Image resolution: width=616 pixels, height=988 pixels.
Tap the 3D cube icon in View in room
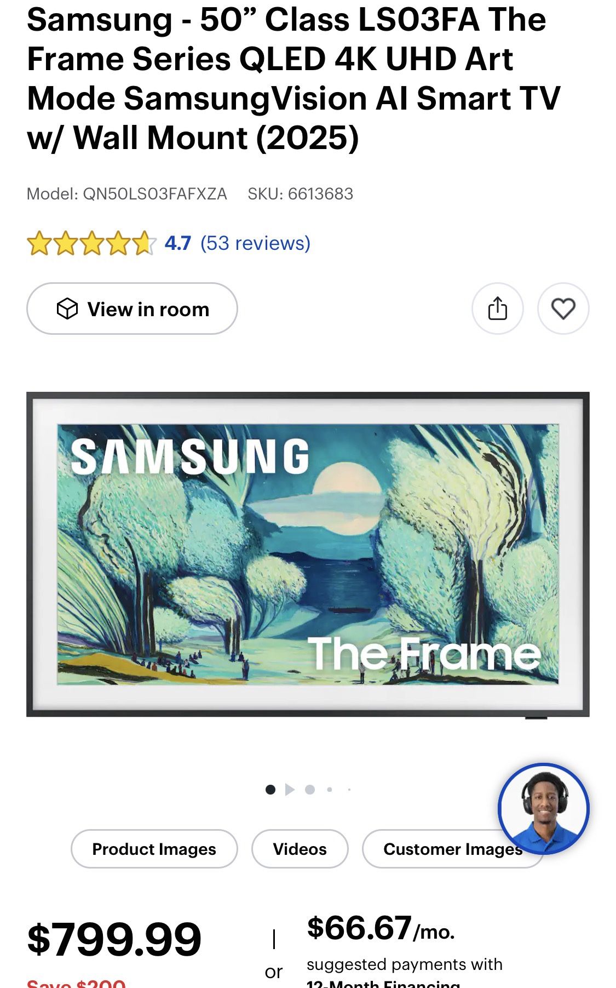click(x=67, y=309)
